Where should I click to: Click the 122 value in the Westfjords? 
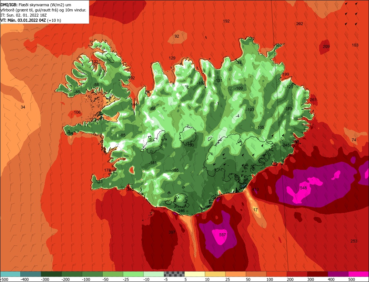point(95,62)
